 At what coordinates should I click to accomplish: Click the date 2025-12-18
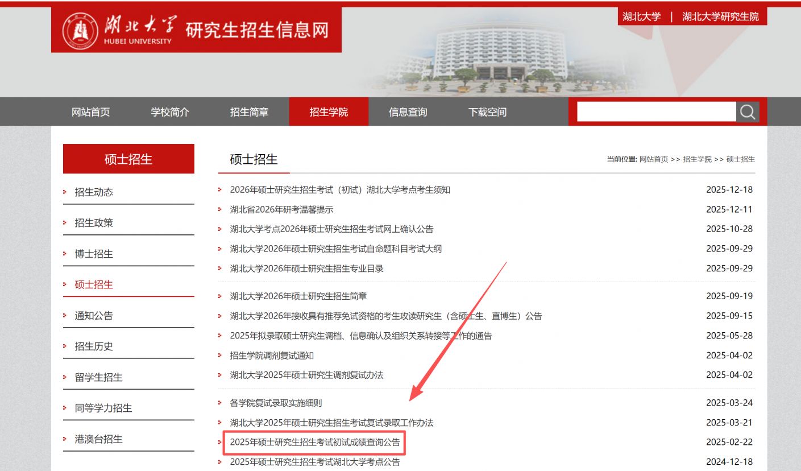(x=729, y=190)
